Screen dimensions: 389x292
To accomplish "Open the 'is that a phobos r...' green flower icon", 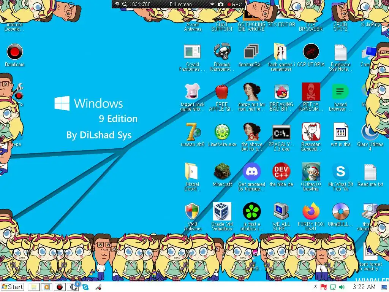I will click(x=251, y=211).
